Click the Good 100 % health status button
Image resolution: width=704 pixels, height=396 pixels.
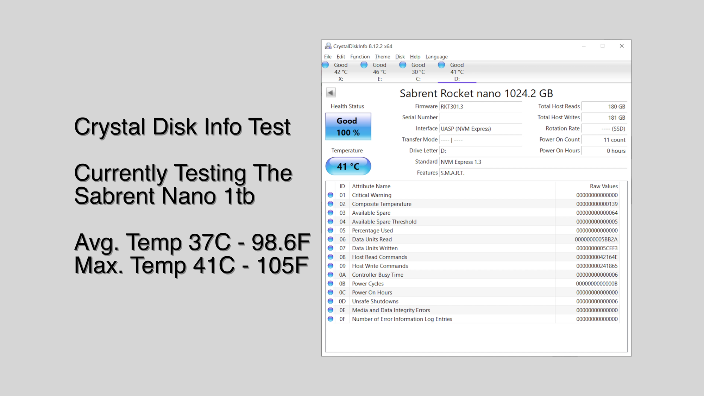[348, 127]
